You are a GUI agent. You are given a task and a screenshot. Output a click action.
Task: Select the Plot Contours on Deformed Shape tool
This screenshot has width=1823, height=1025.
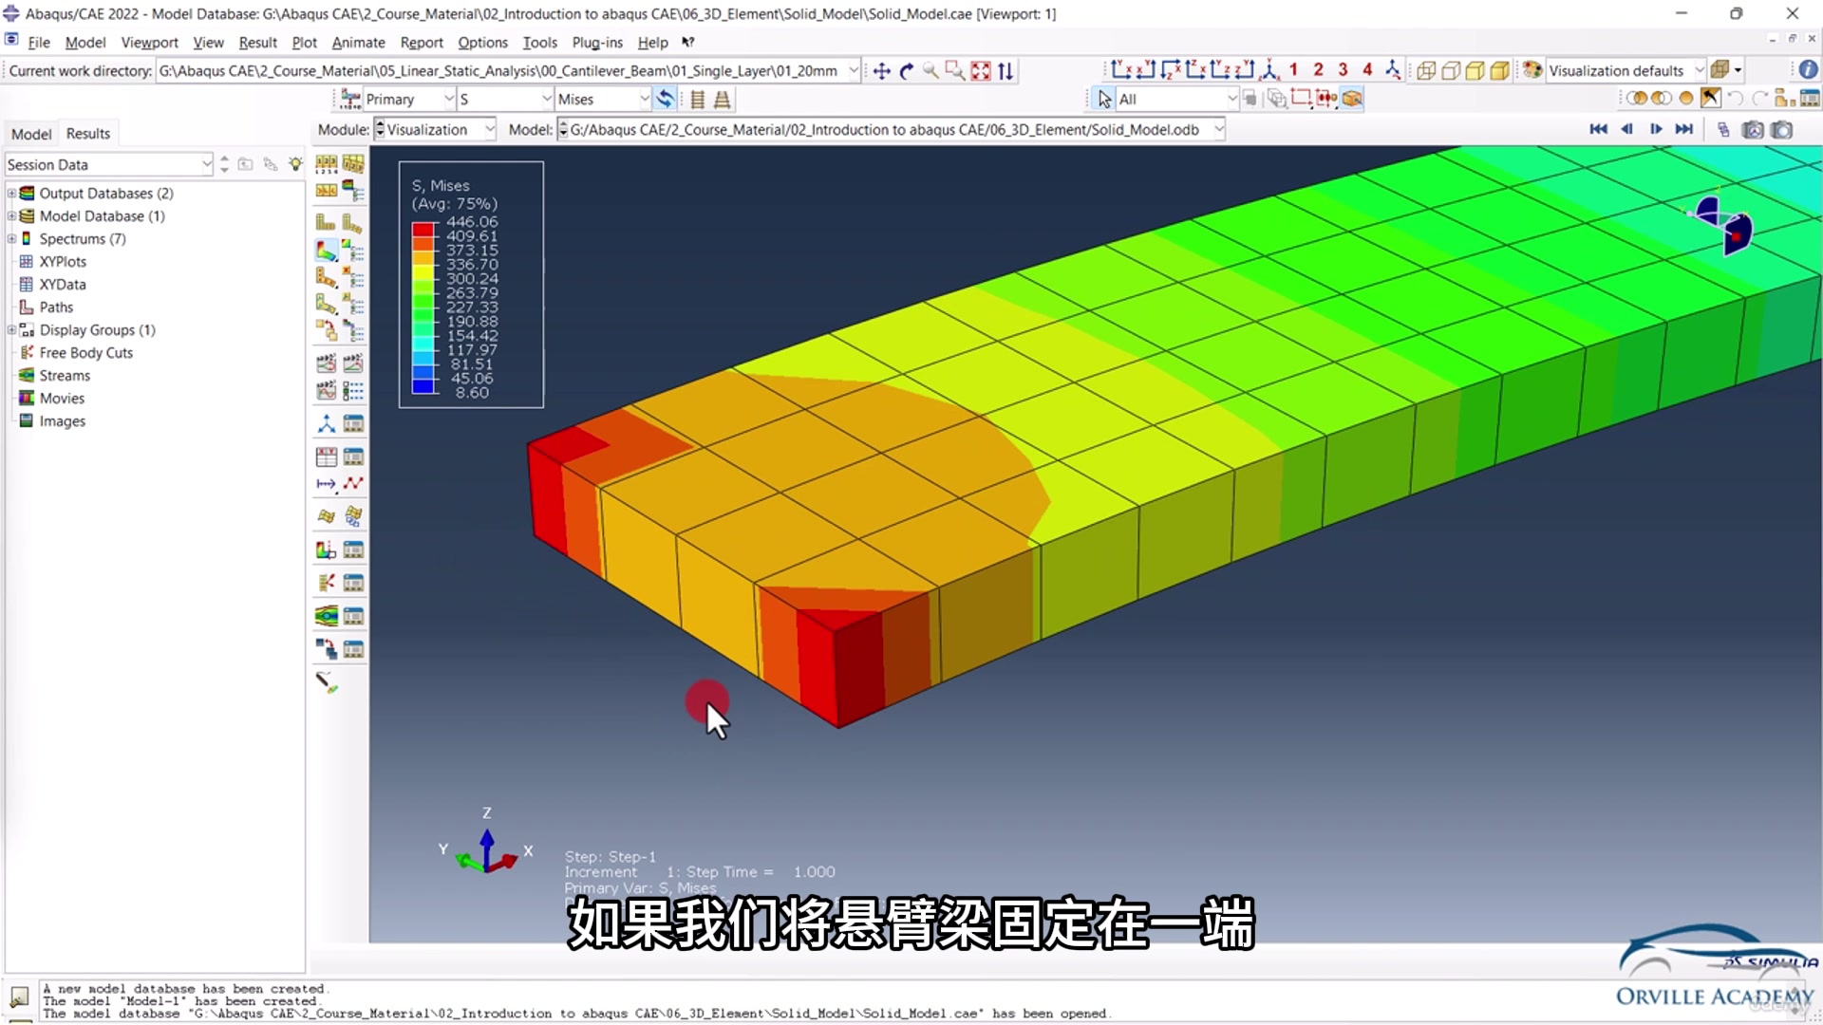coord(326,251)
